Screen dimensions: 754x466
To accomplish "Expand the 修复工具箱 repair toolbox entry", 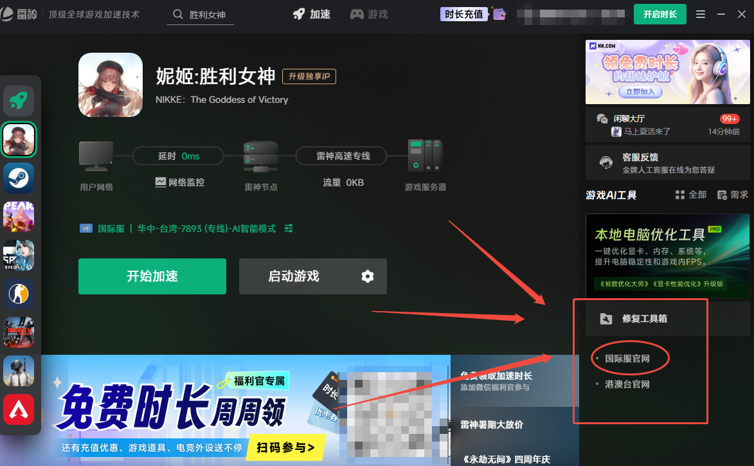I will [645, 318].
